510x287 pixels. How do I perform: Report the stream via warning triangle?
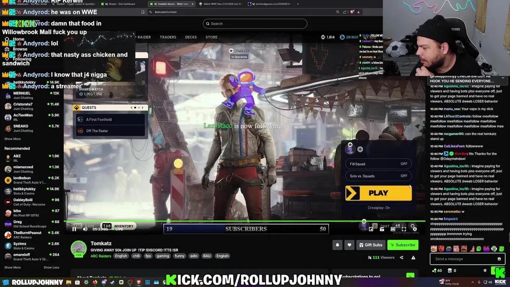[x=413, y=258]
